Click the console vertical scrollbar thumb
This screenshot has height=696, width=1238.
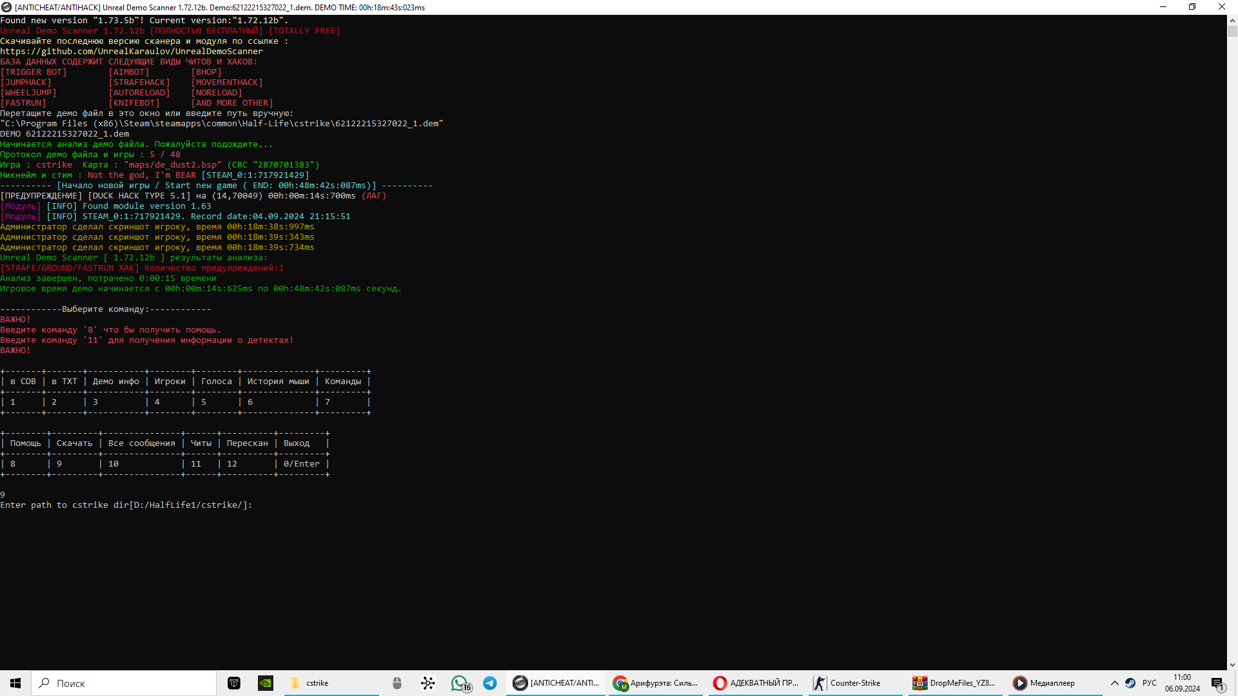click(1232, 31)
